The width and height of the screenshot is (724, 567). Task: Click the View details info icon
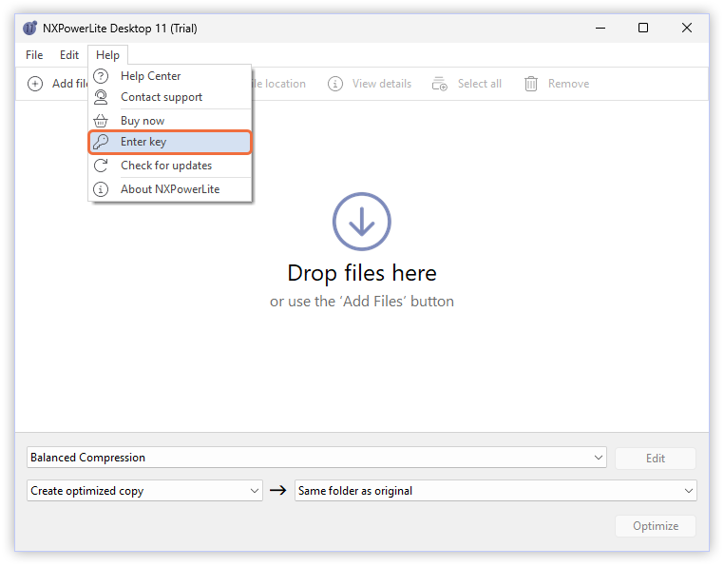(x=335, y=84)
